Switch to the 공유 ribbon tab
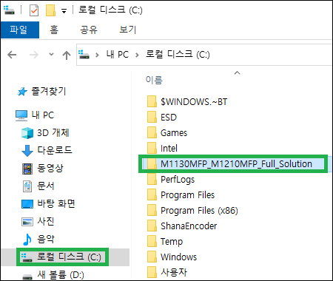Image resolution: width=333 pixels, height=281 pixels. pyautogui.click(x=89, y=30)
